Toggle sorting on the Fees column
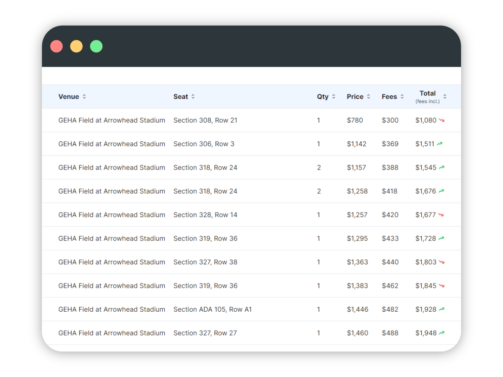The height and width of the screenshot is (377, 503). (x=402, y=97)
